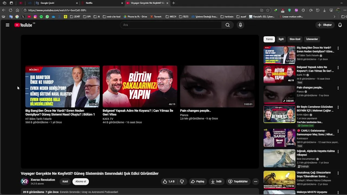
Task: Open the Torrent bookmark
Action: [156, 17]
